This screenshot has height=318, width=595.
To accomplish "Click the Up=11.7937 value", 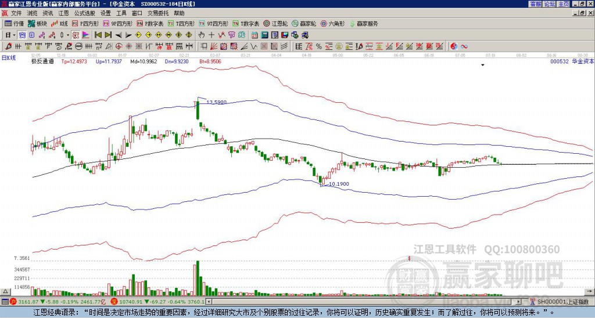I will click(x=109, y=61).
